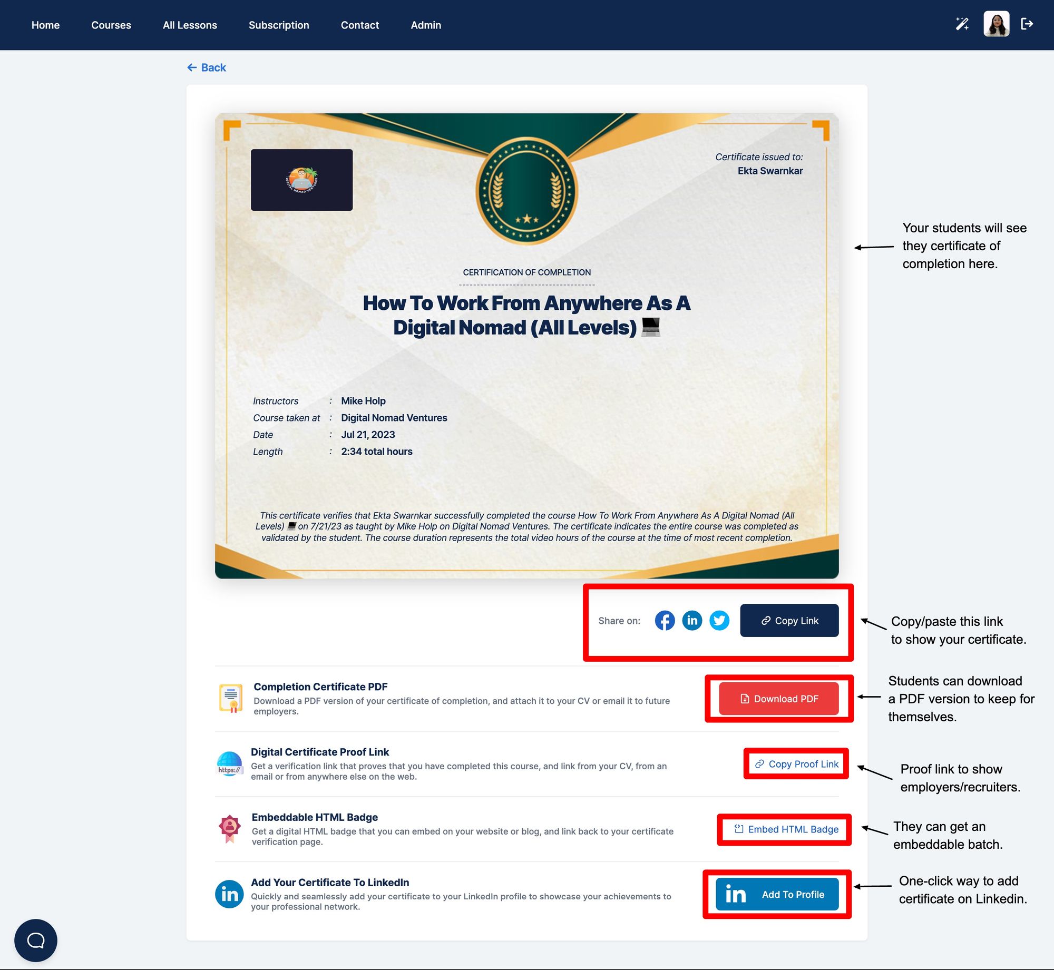
Task: Click the Embeddable HTML Badge ribbon icon
Action: (x=230, y=829)
